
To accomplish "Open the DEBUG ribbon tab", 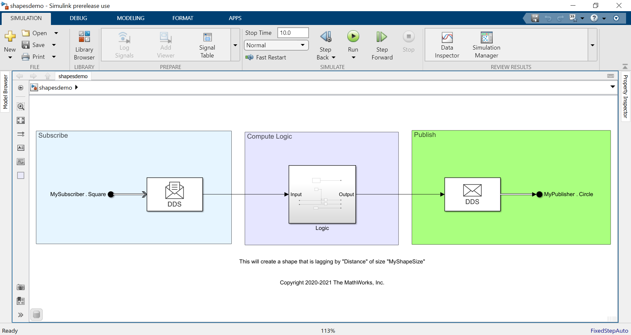I will (x=78, y=18).
